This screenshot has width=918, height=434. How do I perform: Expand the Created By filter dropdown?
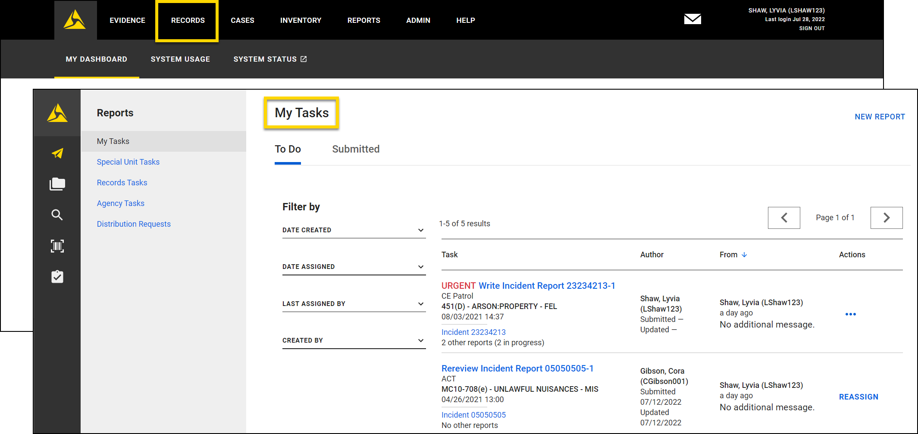pyautogui.click(x=354, y=340)
